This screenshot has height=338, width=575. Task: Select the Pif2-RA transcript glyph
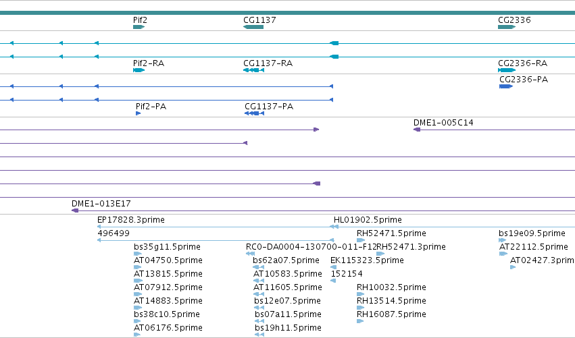139,70
